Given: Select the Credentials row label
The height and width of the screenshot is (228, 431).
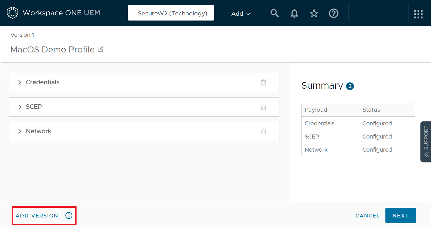Looking at the screenshot, I should [43, 82].
